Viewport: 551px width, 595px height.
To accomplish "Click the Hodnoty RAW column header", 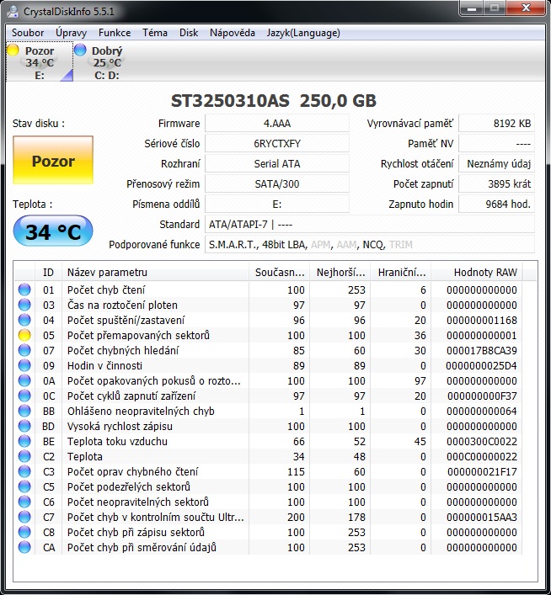I will point(477,272).
